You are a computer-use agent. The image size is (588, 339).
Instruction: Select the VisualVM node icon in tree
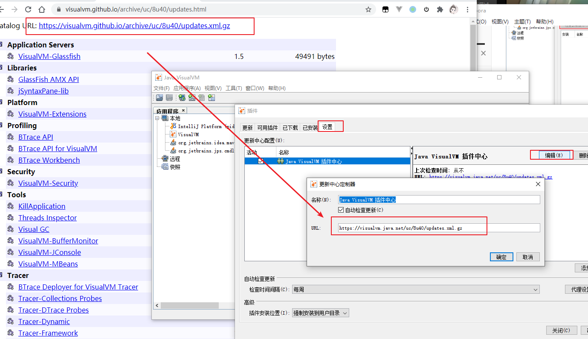173,134
